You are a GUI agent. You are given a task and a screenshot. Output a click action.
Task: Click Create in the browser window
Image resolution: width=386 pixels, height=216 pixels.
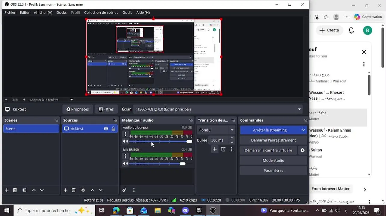(329, 30)
